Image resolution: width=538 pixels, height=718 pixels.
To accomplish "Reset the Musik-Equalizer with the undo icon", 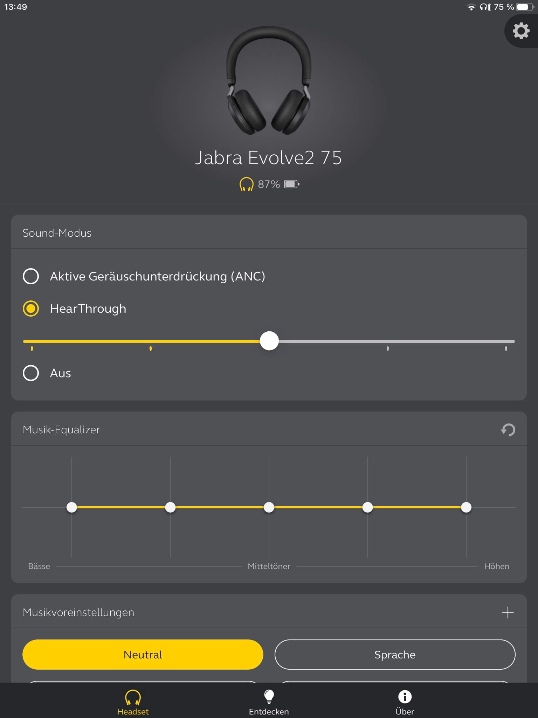I will click(x=508, y=429).
